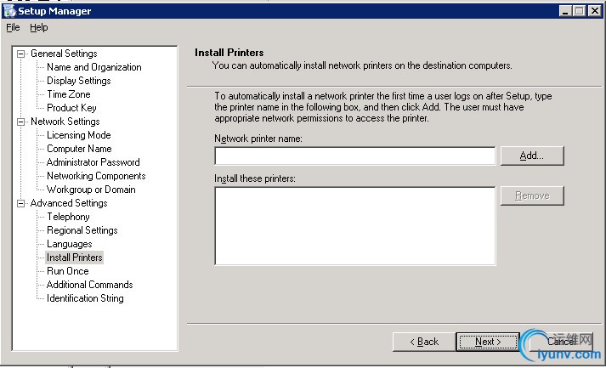Screen dimensions: 606x368
Task: Click the Network printer name field
Action: (354, 156)
